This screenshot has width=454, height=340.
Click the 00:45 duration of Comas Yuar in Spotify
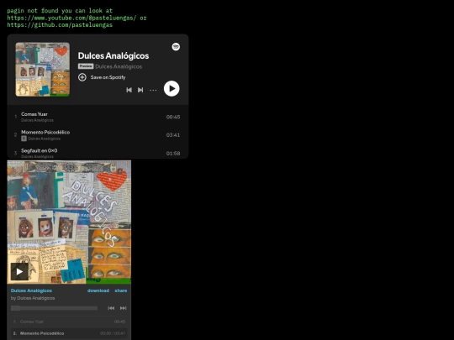click(x=173, y=117)
